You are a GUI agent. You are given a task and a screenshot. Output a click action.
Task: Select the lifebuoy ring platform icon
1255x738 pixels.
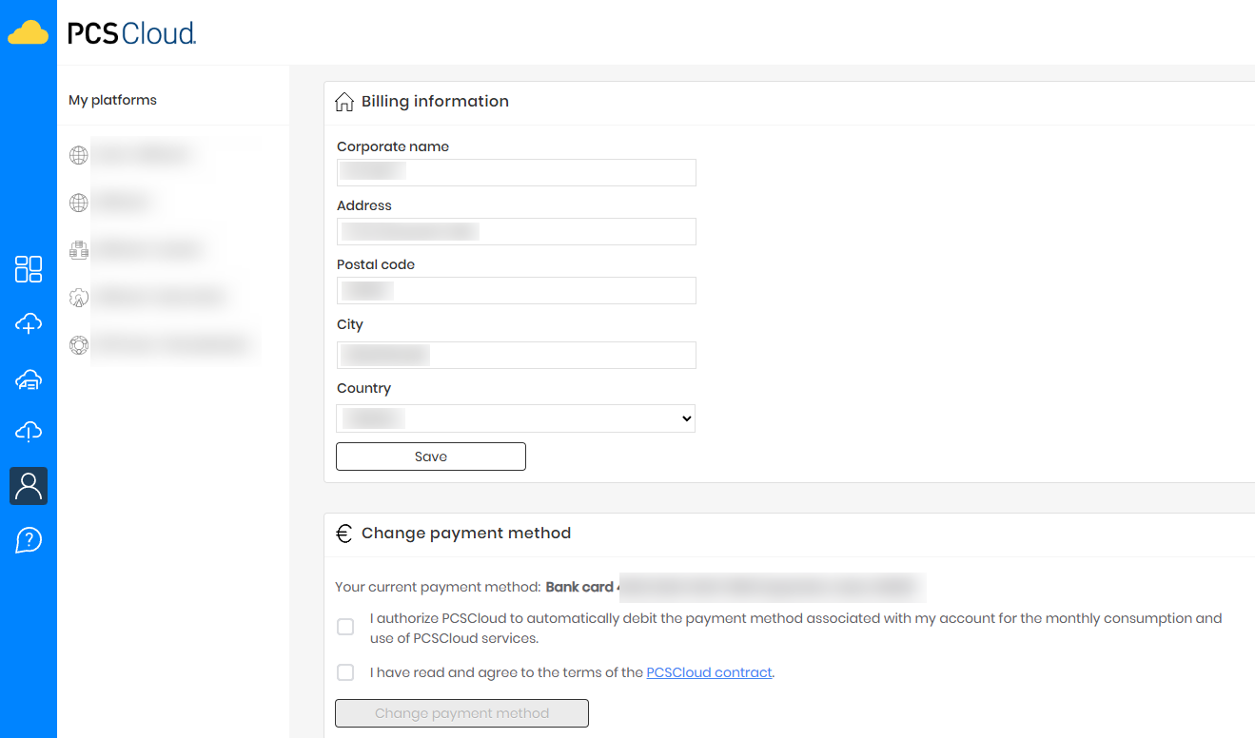79,345
